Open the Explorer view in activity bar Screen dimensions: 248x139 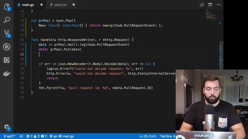(x=7, y=7)
